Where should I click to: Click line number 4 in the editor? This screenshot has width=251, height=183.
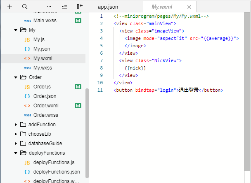tap(101, 38)
